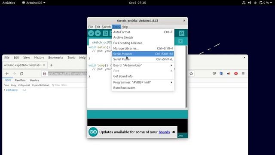Viewport: 275px width, 155px height.
Task: Open the Arduino Sketch menu
Action: point(106,27)
